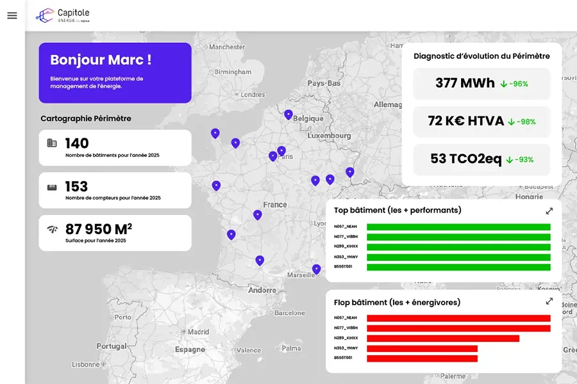Click the red bar for N289_KIHXX
This screenshot has height=384, width=577.
point(443,338)
